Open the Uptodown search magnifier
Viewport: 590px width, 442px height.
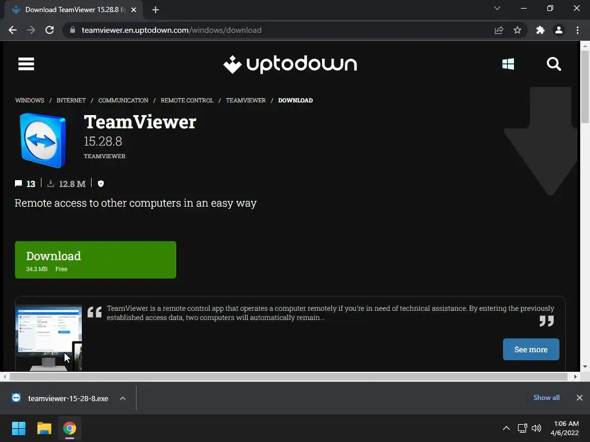[554, 64]
